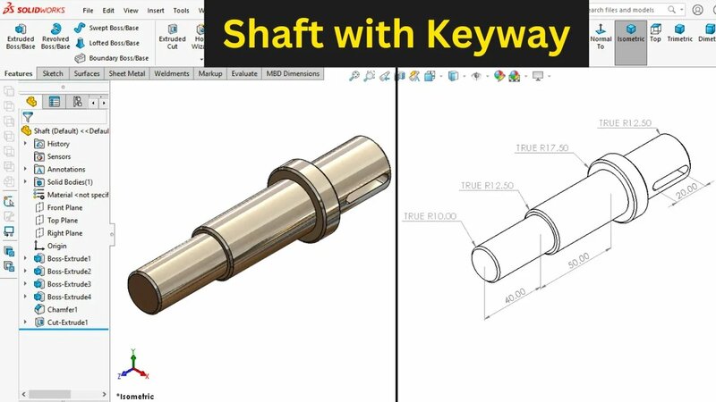
Task: Open the File menu
Action: (88, 10)
